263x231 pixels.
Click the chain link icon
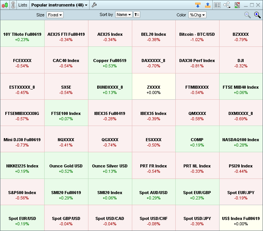click(x=13, y=5)
